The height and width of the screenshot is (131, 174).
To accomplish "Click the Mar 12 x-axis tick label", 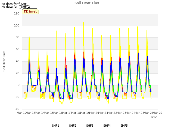I will tap(21, 113).
